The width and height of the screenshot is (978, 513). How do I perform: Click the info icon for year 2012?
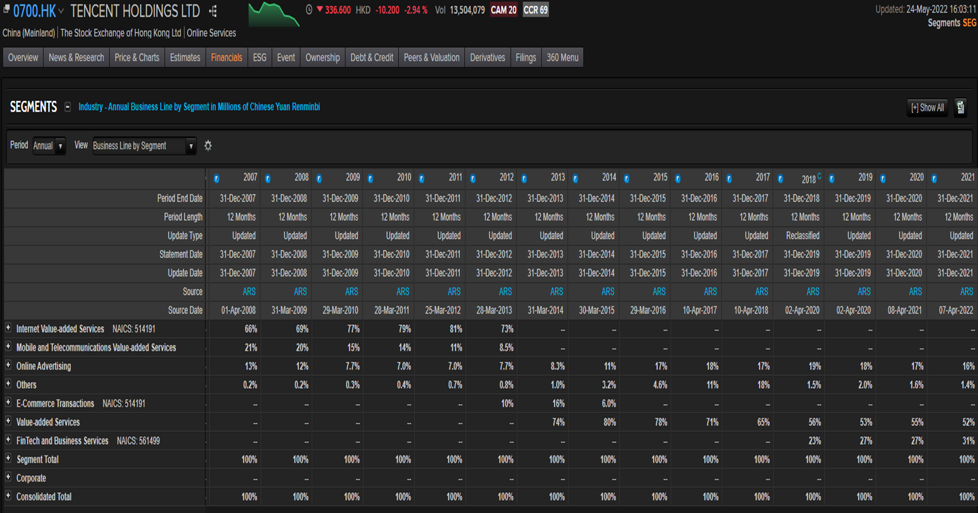(473, 179)
